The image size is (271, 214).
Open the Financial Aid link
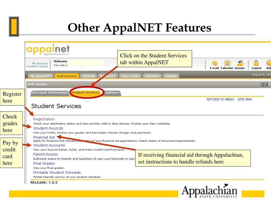tap(44, 137)
